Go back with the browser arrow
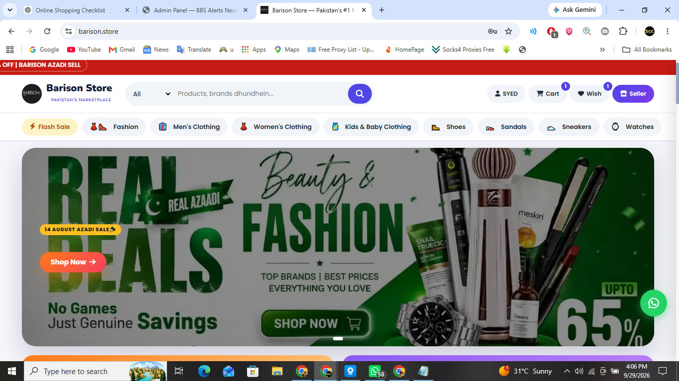The image size is (679, 381). pyautogui.click(x=11, y=31)
